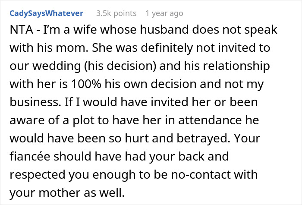Click the '100%' text in the comment

86,84
